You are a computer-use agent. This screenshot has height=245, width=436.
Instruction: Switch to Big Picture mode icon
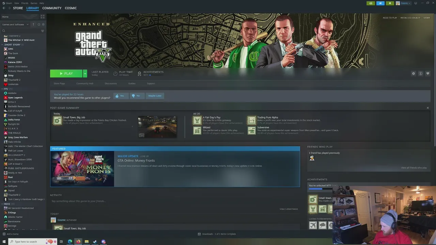pyautogui.click(x=415, y=3)
